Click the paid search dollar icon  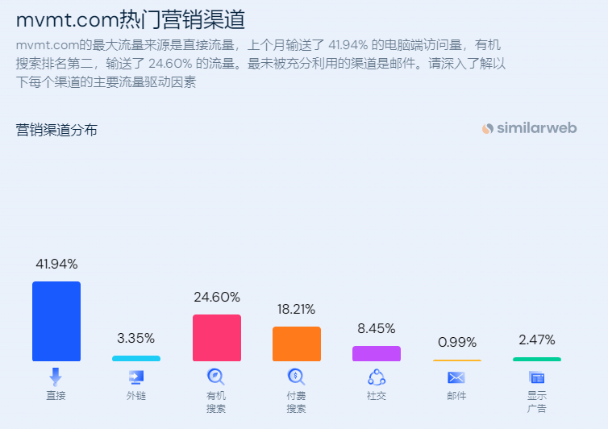[296, 377]
